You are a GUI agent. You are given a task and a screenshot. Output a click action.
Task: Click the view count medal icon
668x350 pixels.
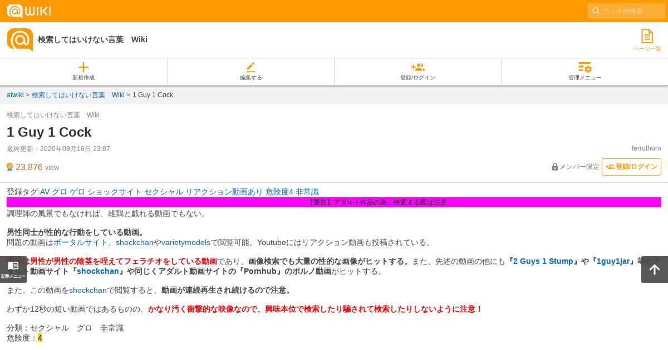click(9, 167)
